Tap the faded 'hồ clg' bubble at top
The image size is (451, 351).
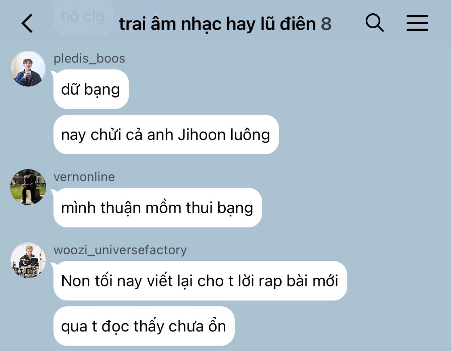coord(83,17)
